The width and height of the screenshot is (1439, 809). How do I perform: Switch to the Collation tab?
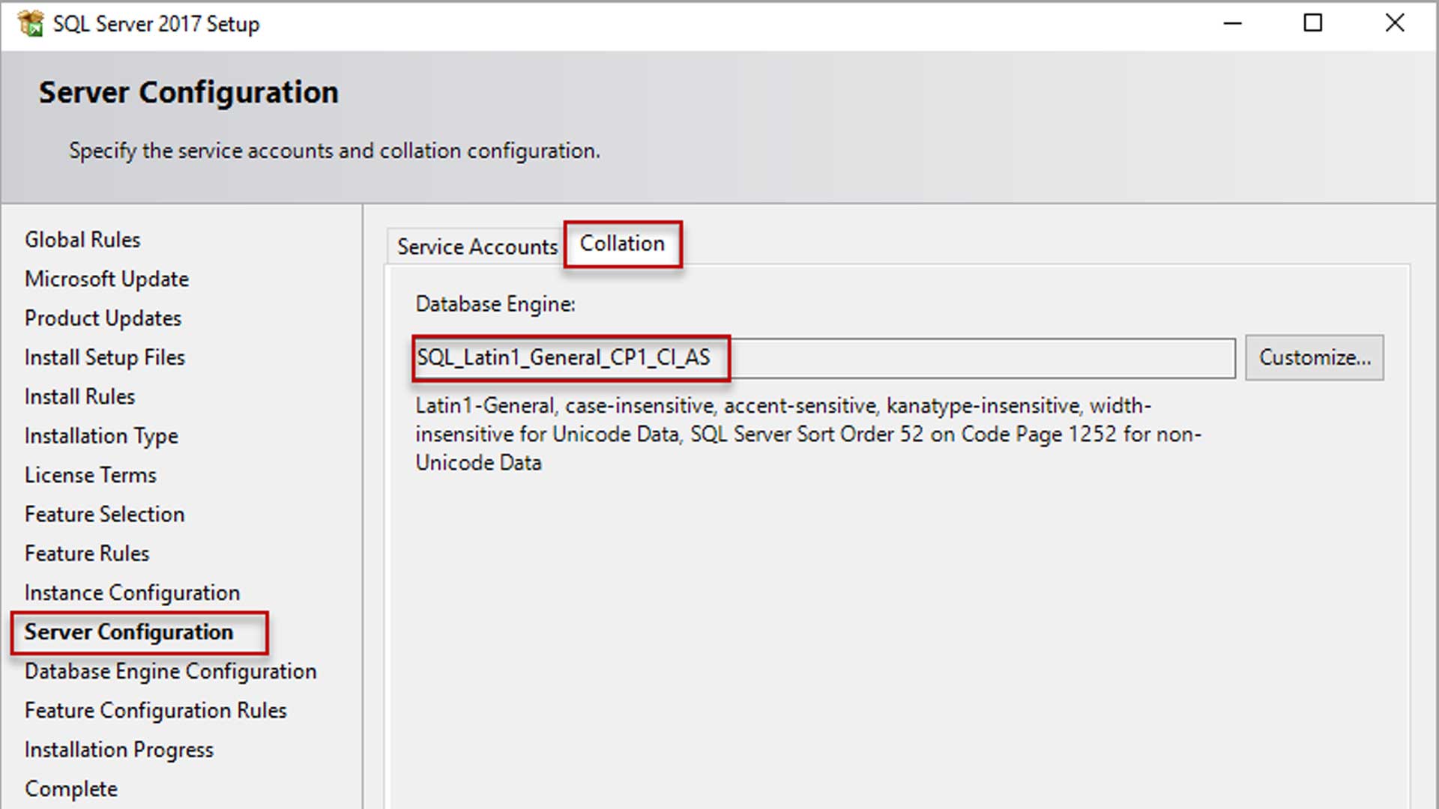(x=622, y=244)
